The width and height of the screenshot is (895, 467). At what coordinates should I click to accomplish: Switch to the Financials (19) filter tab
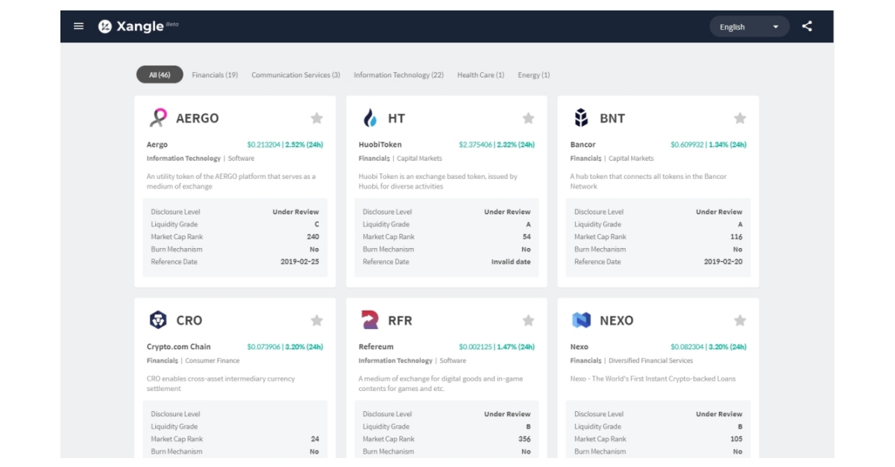214,74
